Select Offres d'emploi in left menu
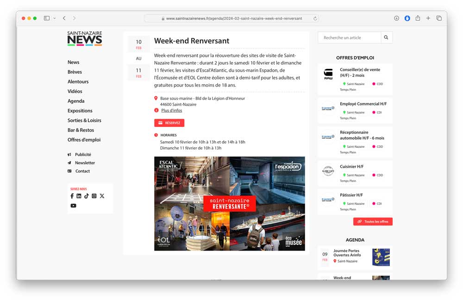This screenshot has height=301, width=463. 84,140
